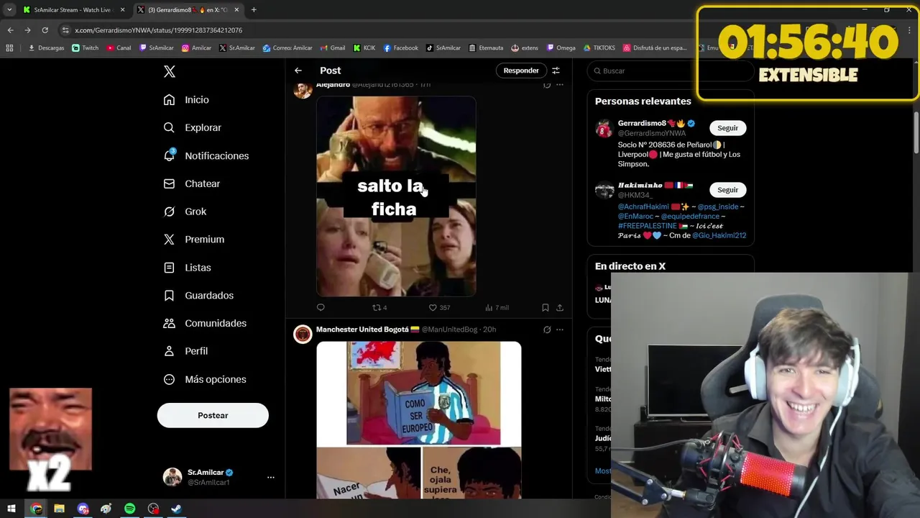The image size is (920, 518).
Task: View analytics for Alejandro's post
Action: pyautogui.click(x=497, y=308)
